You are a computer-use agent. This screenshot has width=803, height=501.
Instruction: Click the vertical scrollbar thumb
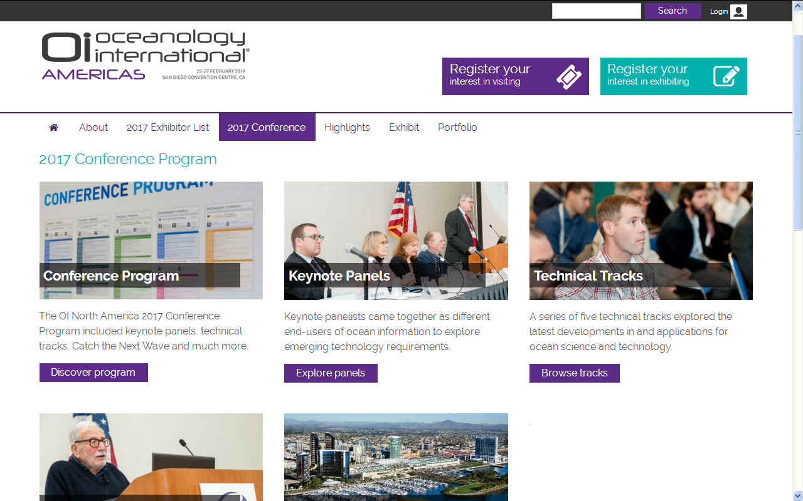tap(798, 132)
